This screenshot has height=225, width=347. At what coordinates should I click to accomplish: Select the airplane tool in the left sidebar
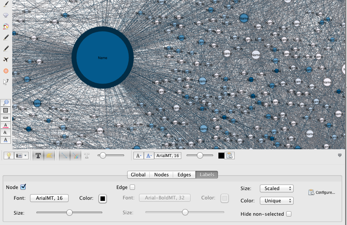[5, 59]
